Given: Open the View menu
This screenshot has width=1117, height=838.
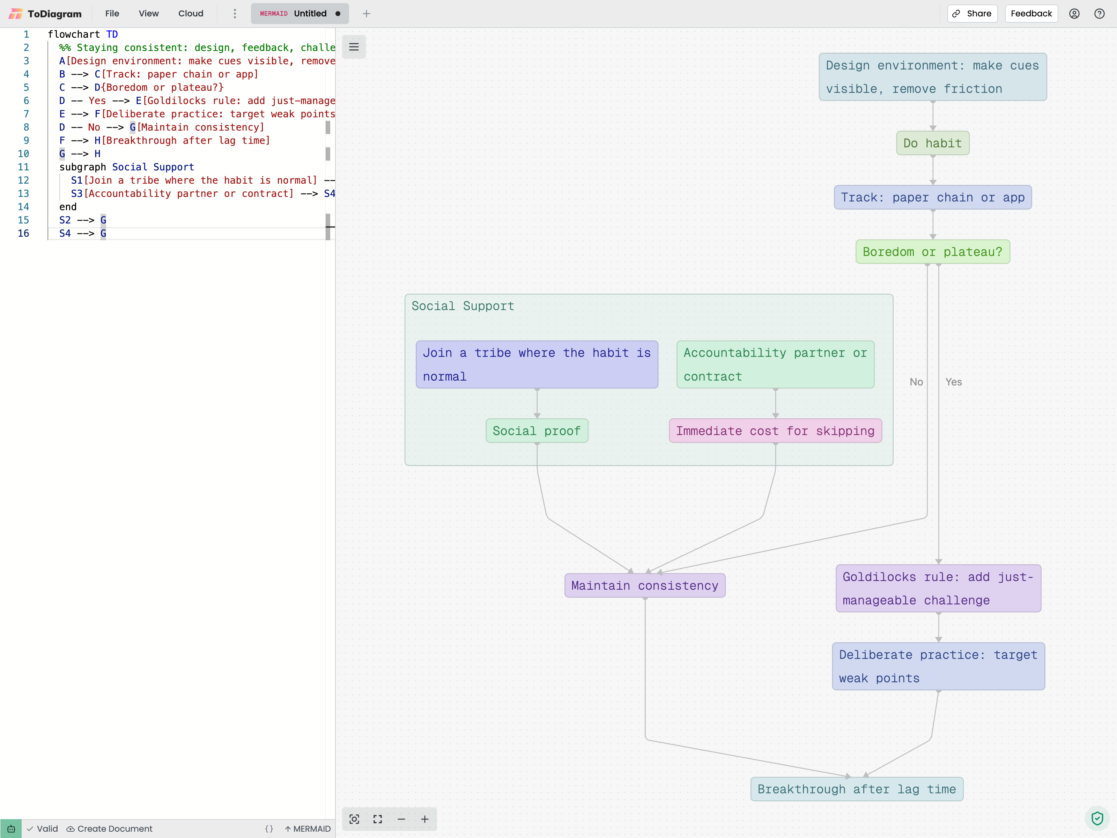Looking at the screenshot, I should point(148,14).
